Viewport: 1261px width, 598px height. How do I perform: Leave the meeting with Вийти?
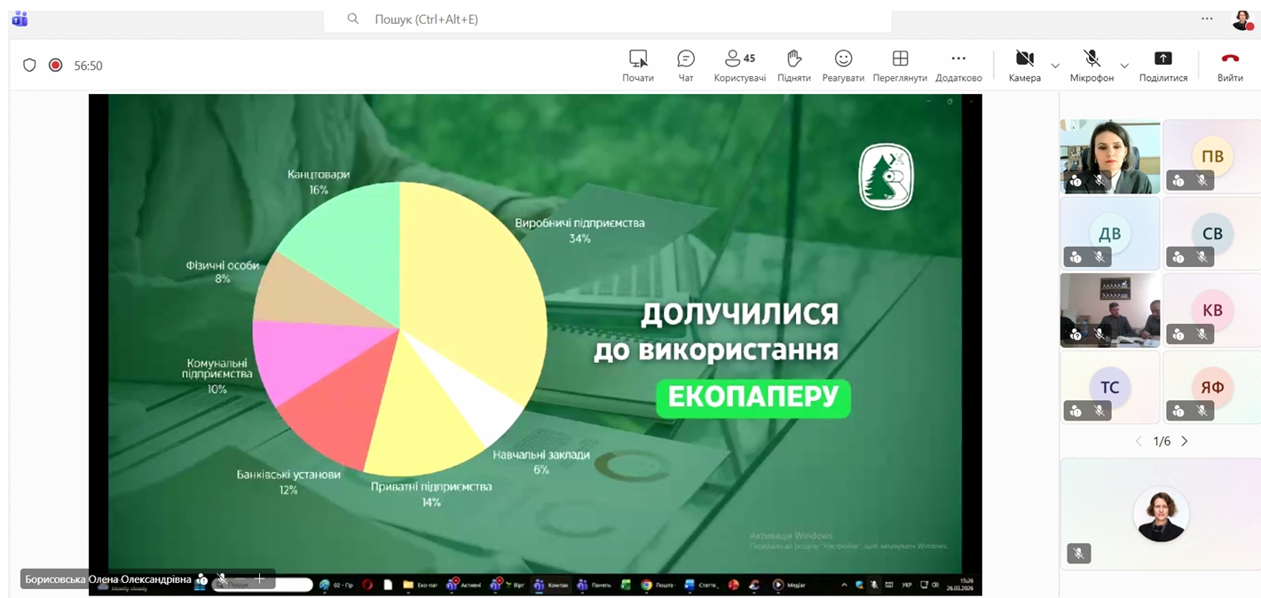click(1230, 66)
